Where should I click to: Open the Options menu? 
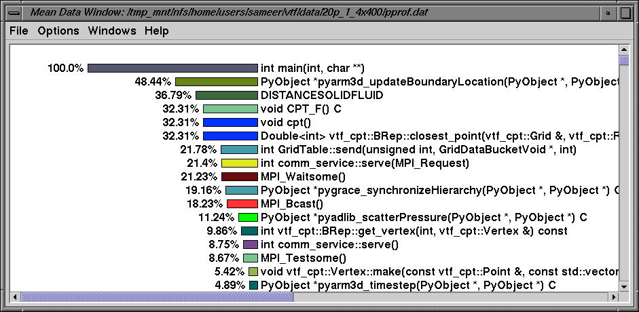click(58, 31)
